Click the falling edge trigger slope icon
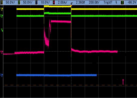The image size is (137, 98). 116,2
